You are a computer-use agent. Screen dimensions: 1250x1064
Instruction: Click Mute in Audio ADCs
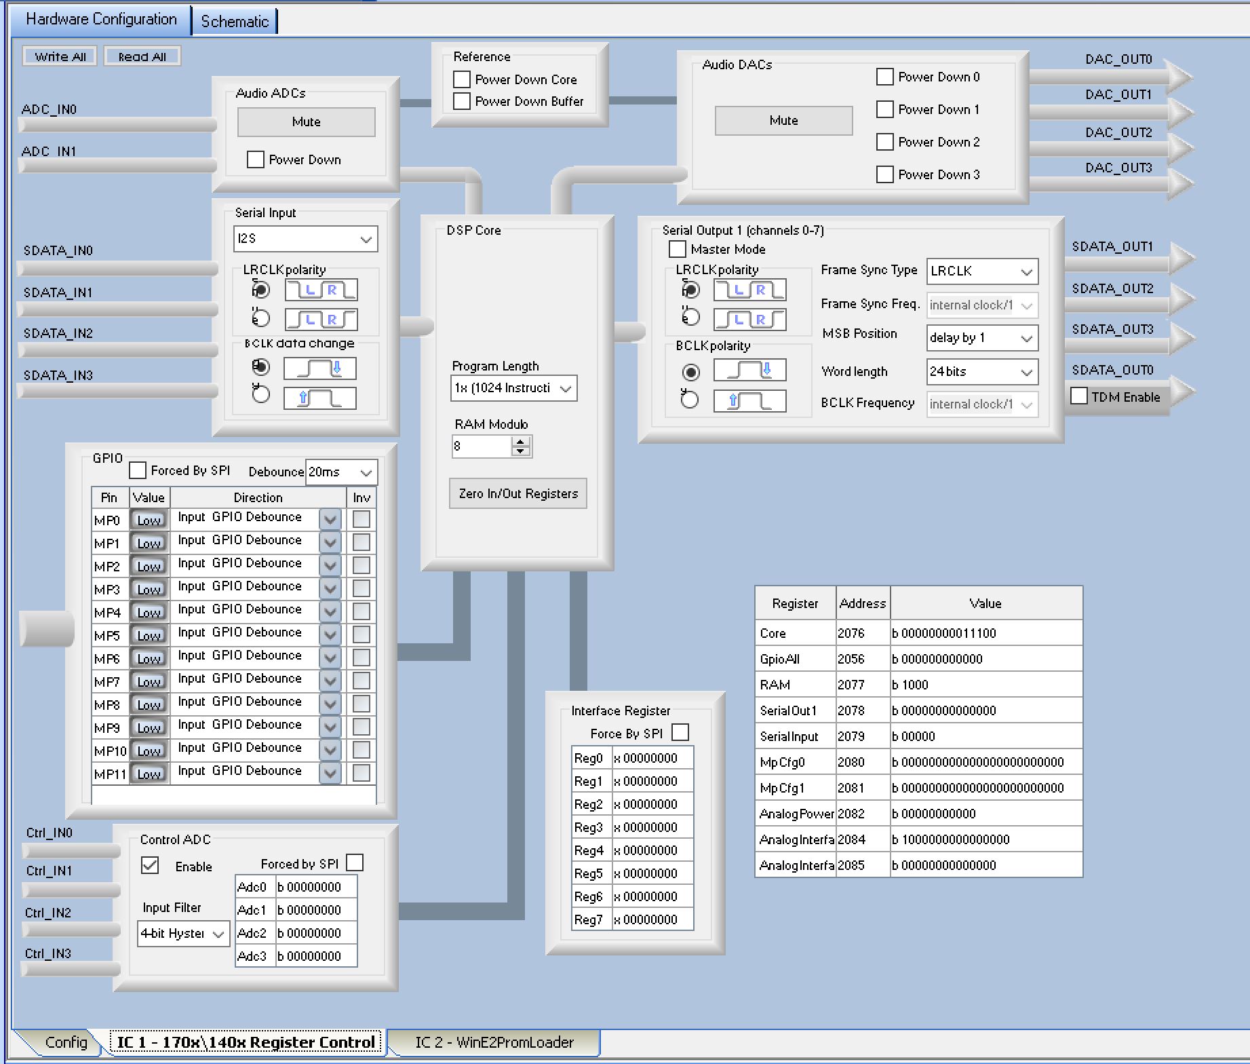click(306, 121)
